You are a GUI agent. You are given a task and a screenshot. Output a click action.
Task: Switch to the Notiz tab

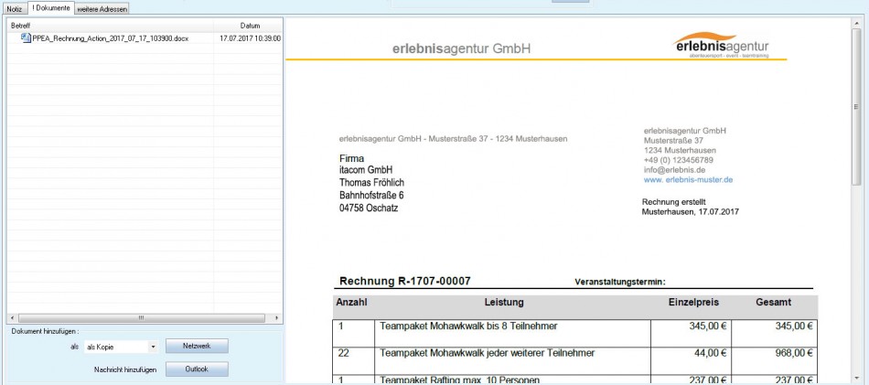(15, 8)
